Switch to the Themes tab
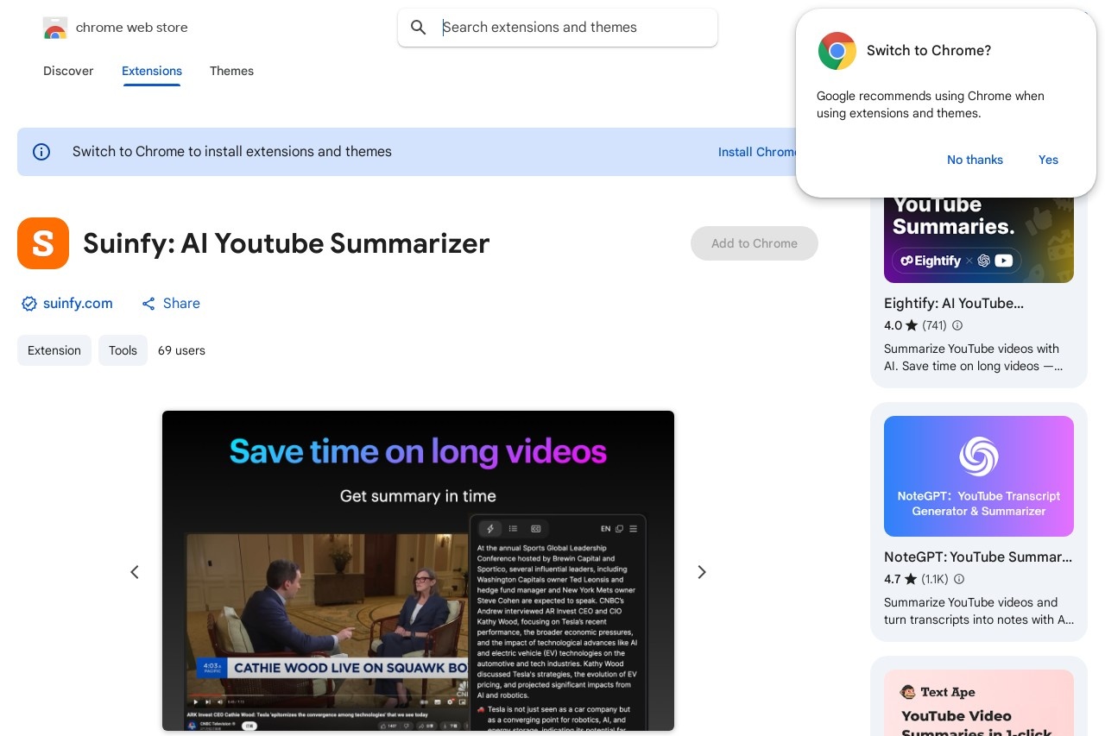The height and width of the screenshot is (736, 1105). click(x=231, y=71)
